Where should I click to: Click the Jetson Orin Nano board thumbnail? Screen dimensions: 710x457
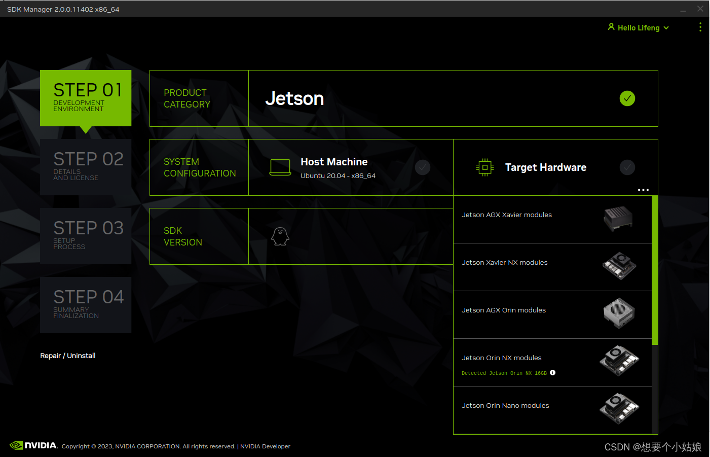click(x=619, y=408)
